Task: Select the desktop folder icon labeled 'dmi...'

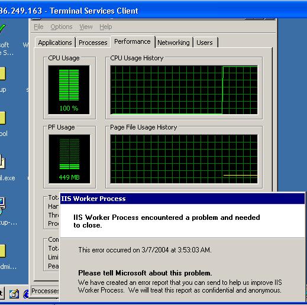Action: point(3,251)
